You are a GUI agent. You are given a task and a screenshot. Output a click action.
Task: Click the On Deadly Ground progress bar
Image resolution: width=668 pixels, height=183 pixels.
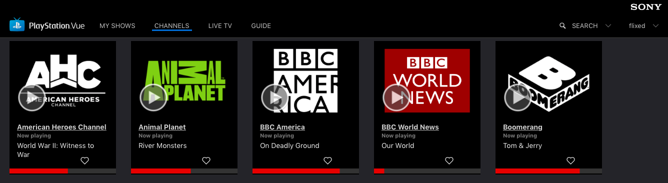coord(305,171)
